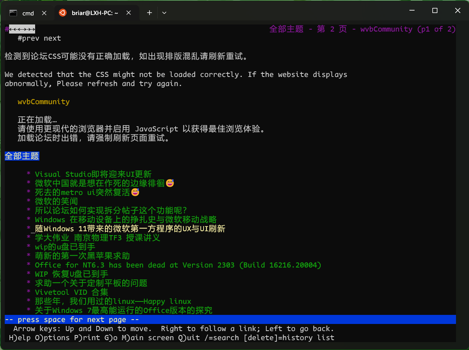This screenshot has height=350, width=469.
Task: Open the selected '随Windows 11带来的微软第一方程序' topic
Action: click(130, 229)
